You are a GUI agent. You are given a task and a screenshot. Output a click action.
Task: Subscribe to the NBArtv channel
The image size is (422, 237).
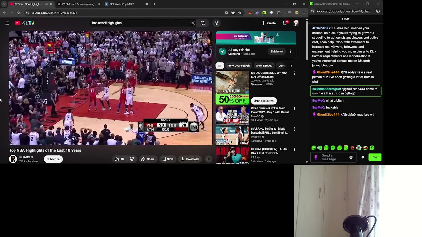[x=53, y=159]
